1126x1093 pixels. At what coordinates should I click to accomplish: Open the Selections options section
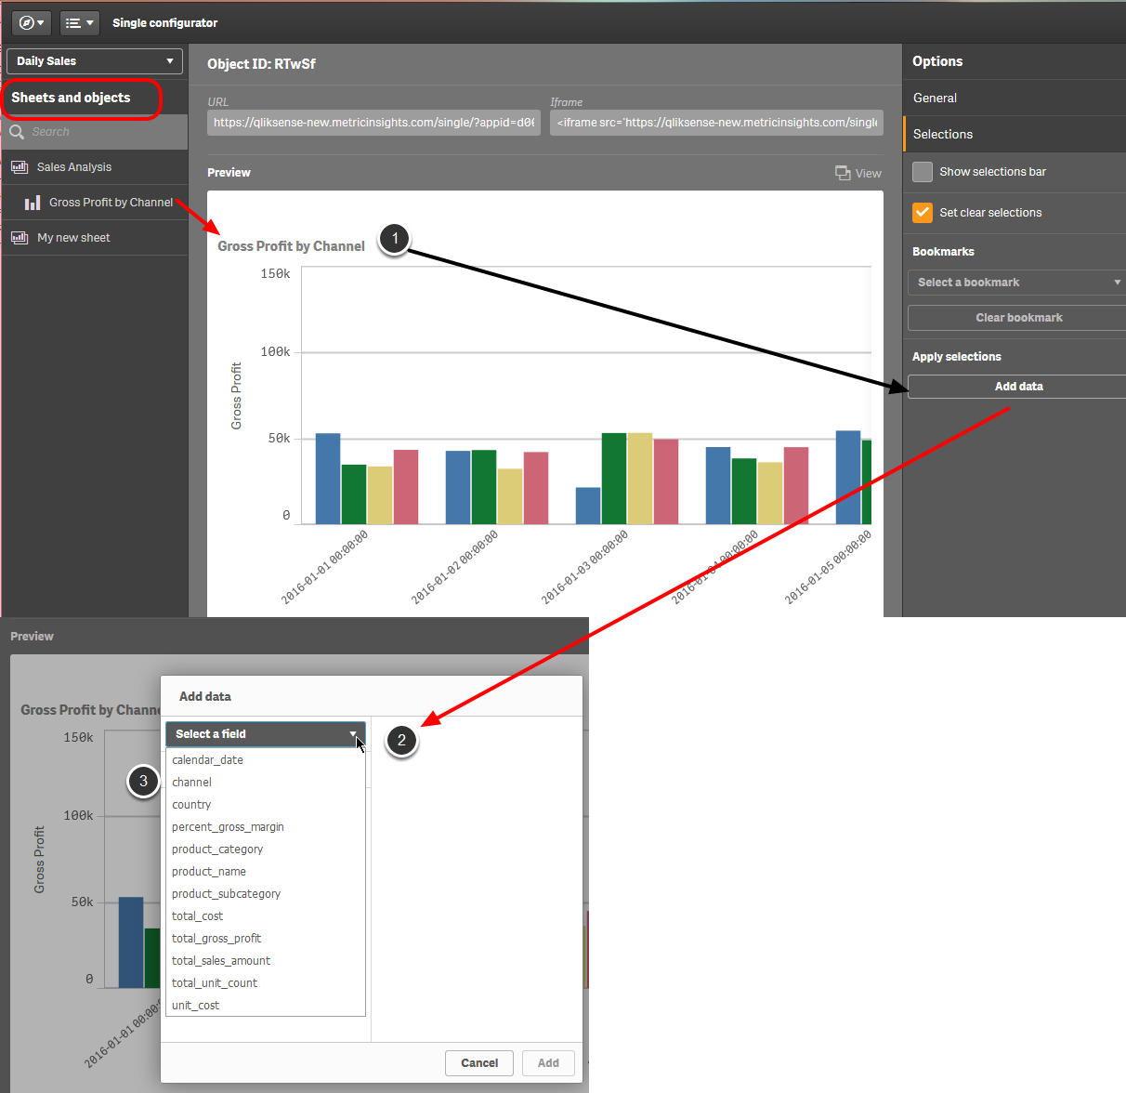(1015, 134)
